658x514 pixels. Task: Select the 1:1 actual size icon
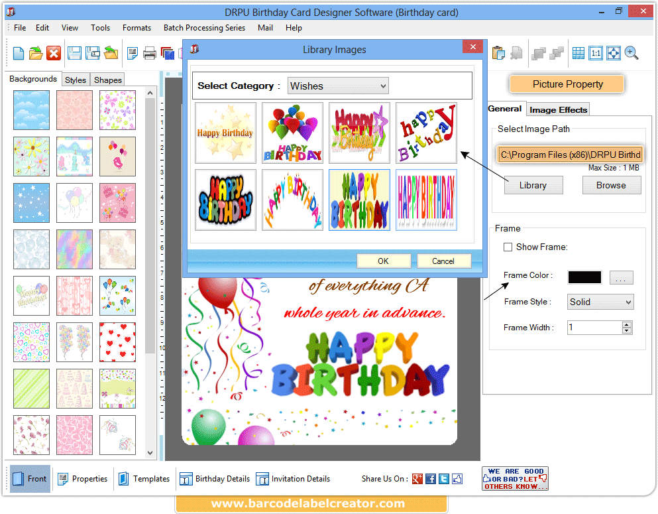point(596,53)
